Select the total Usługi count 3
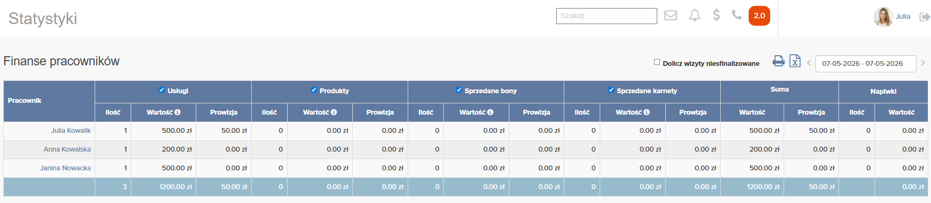This screenshot has height=203, width=931. [x=125, y=187]
